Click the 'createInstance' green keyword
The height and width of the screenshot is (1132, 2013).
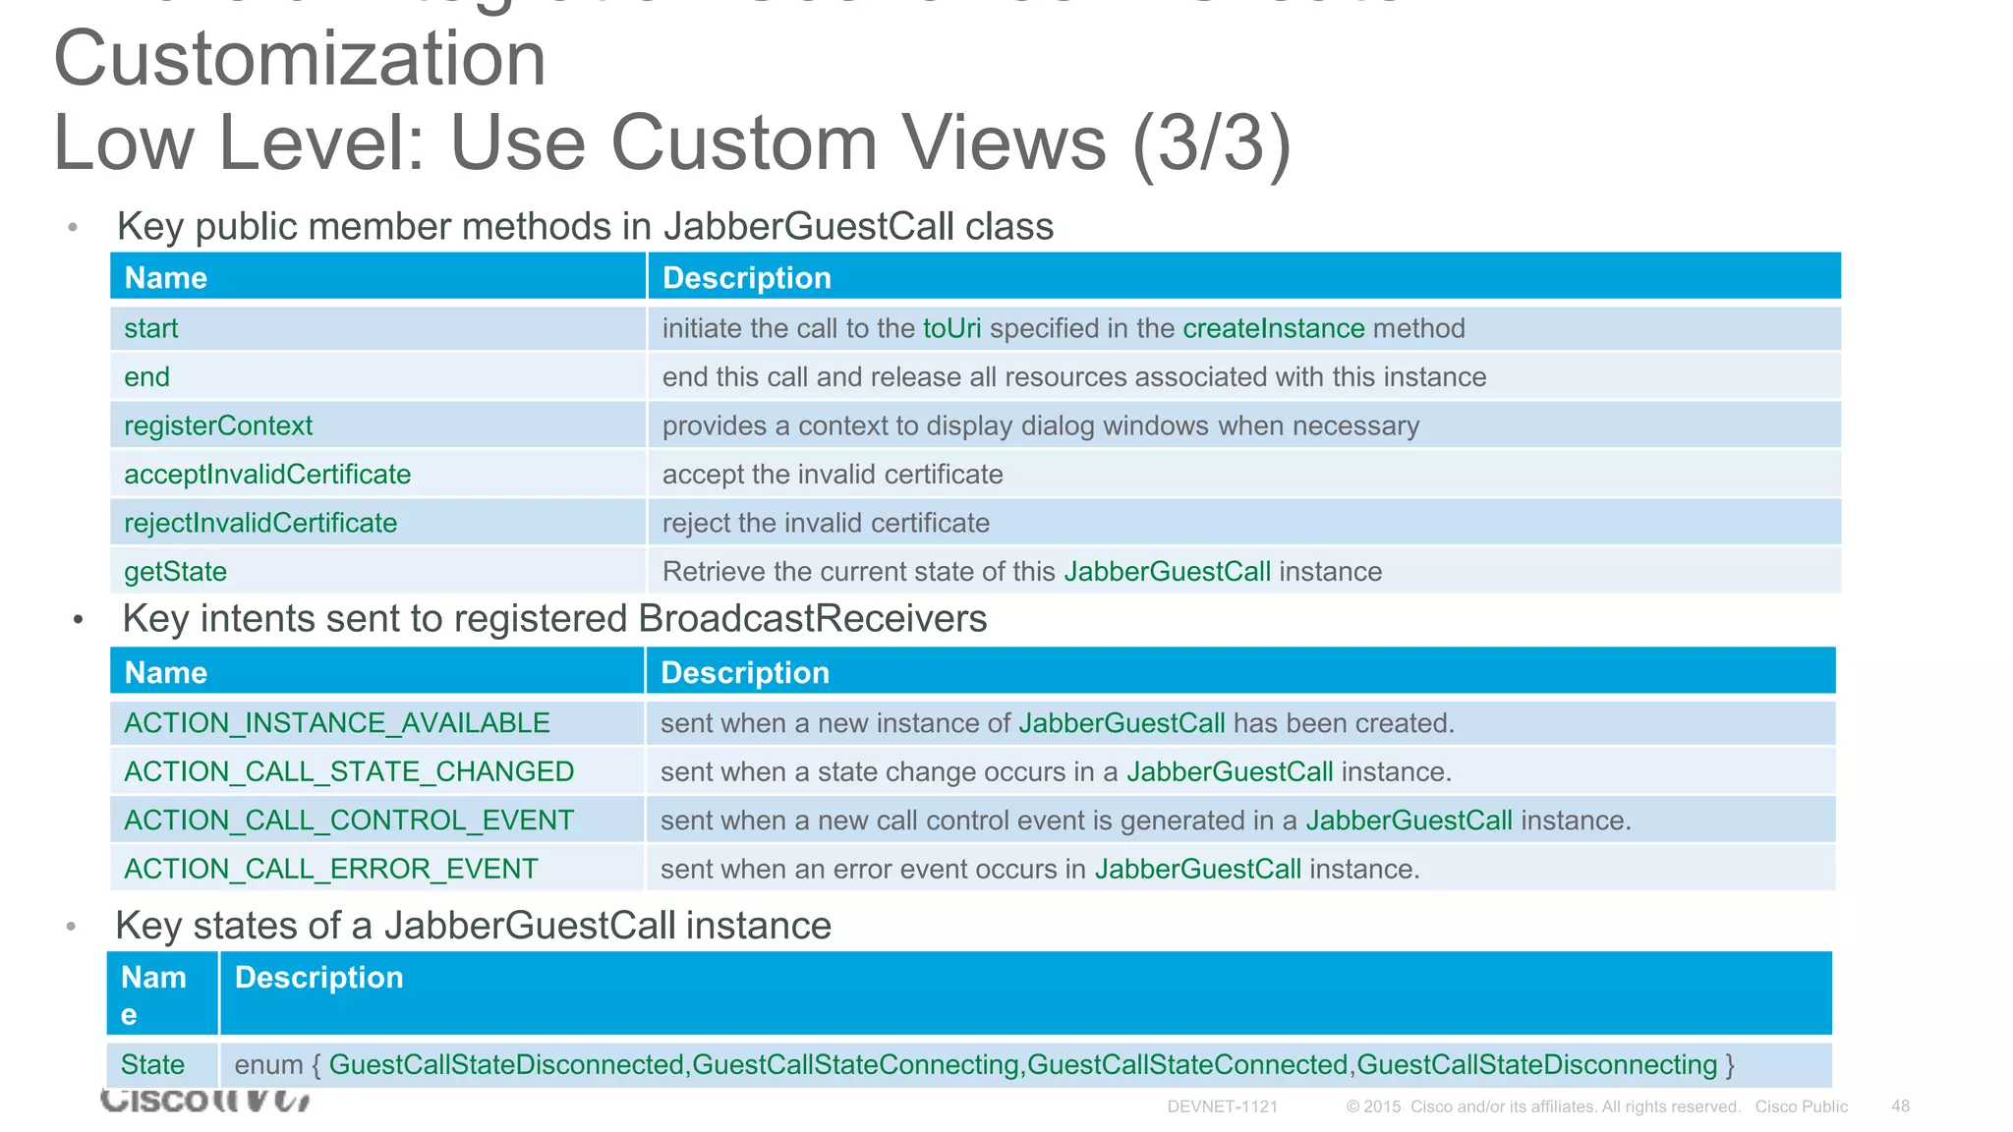[1273, 328]
